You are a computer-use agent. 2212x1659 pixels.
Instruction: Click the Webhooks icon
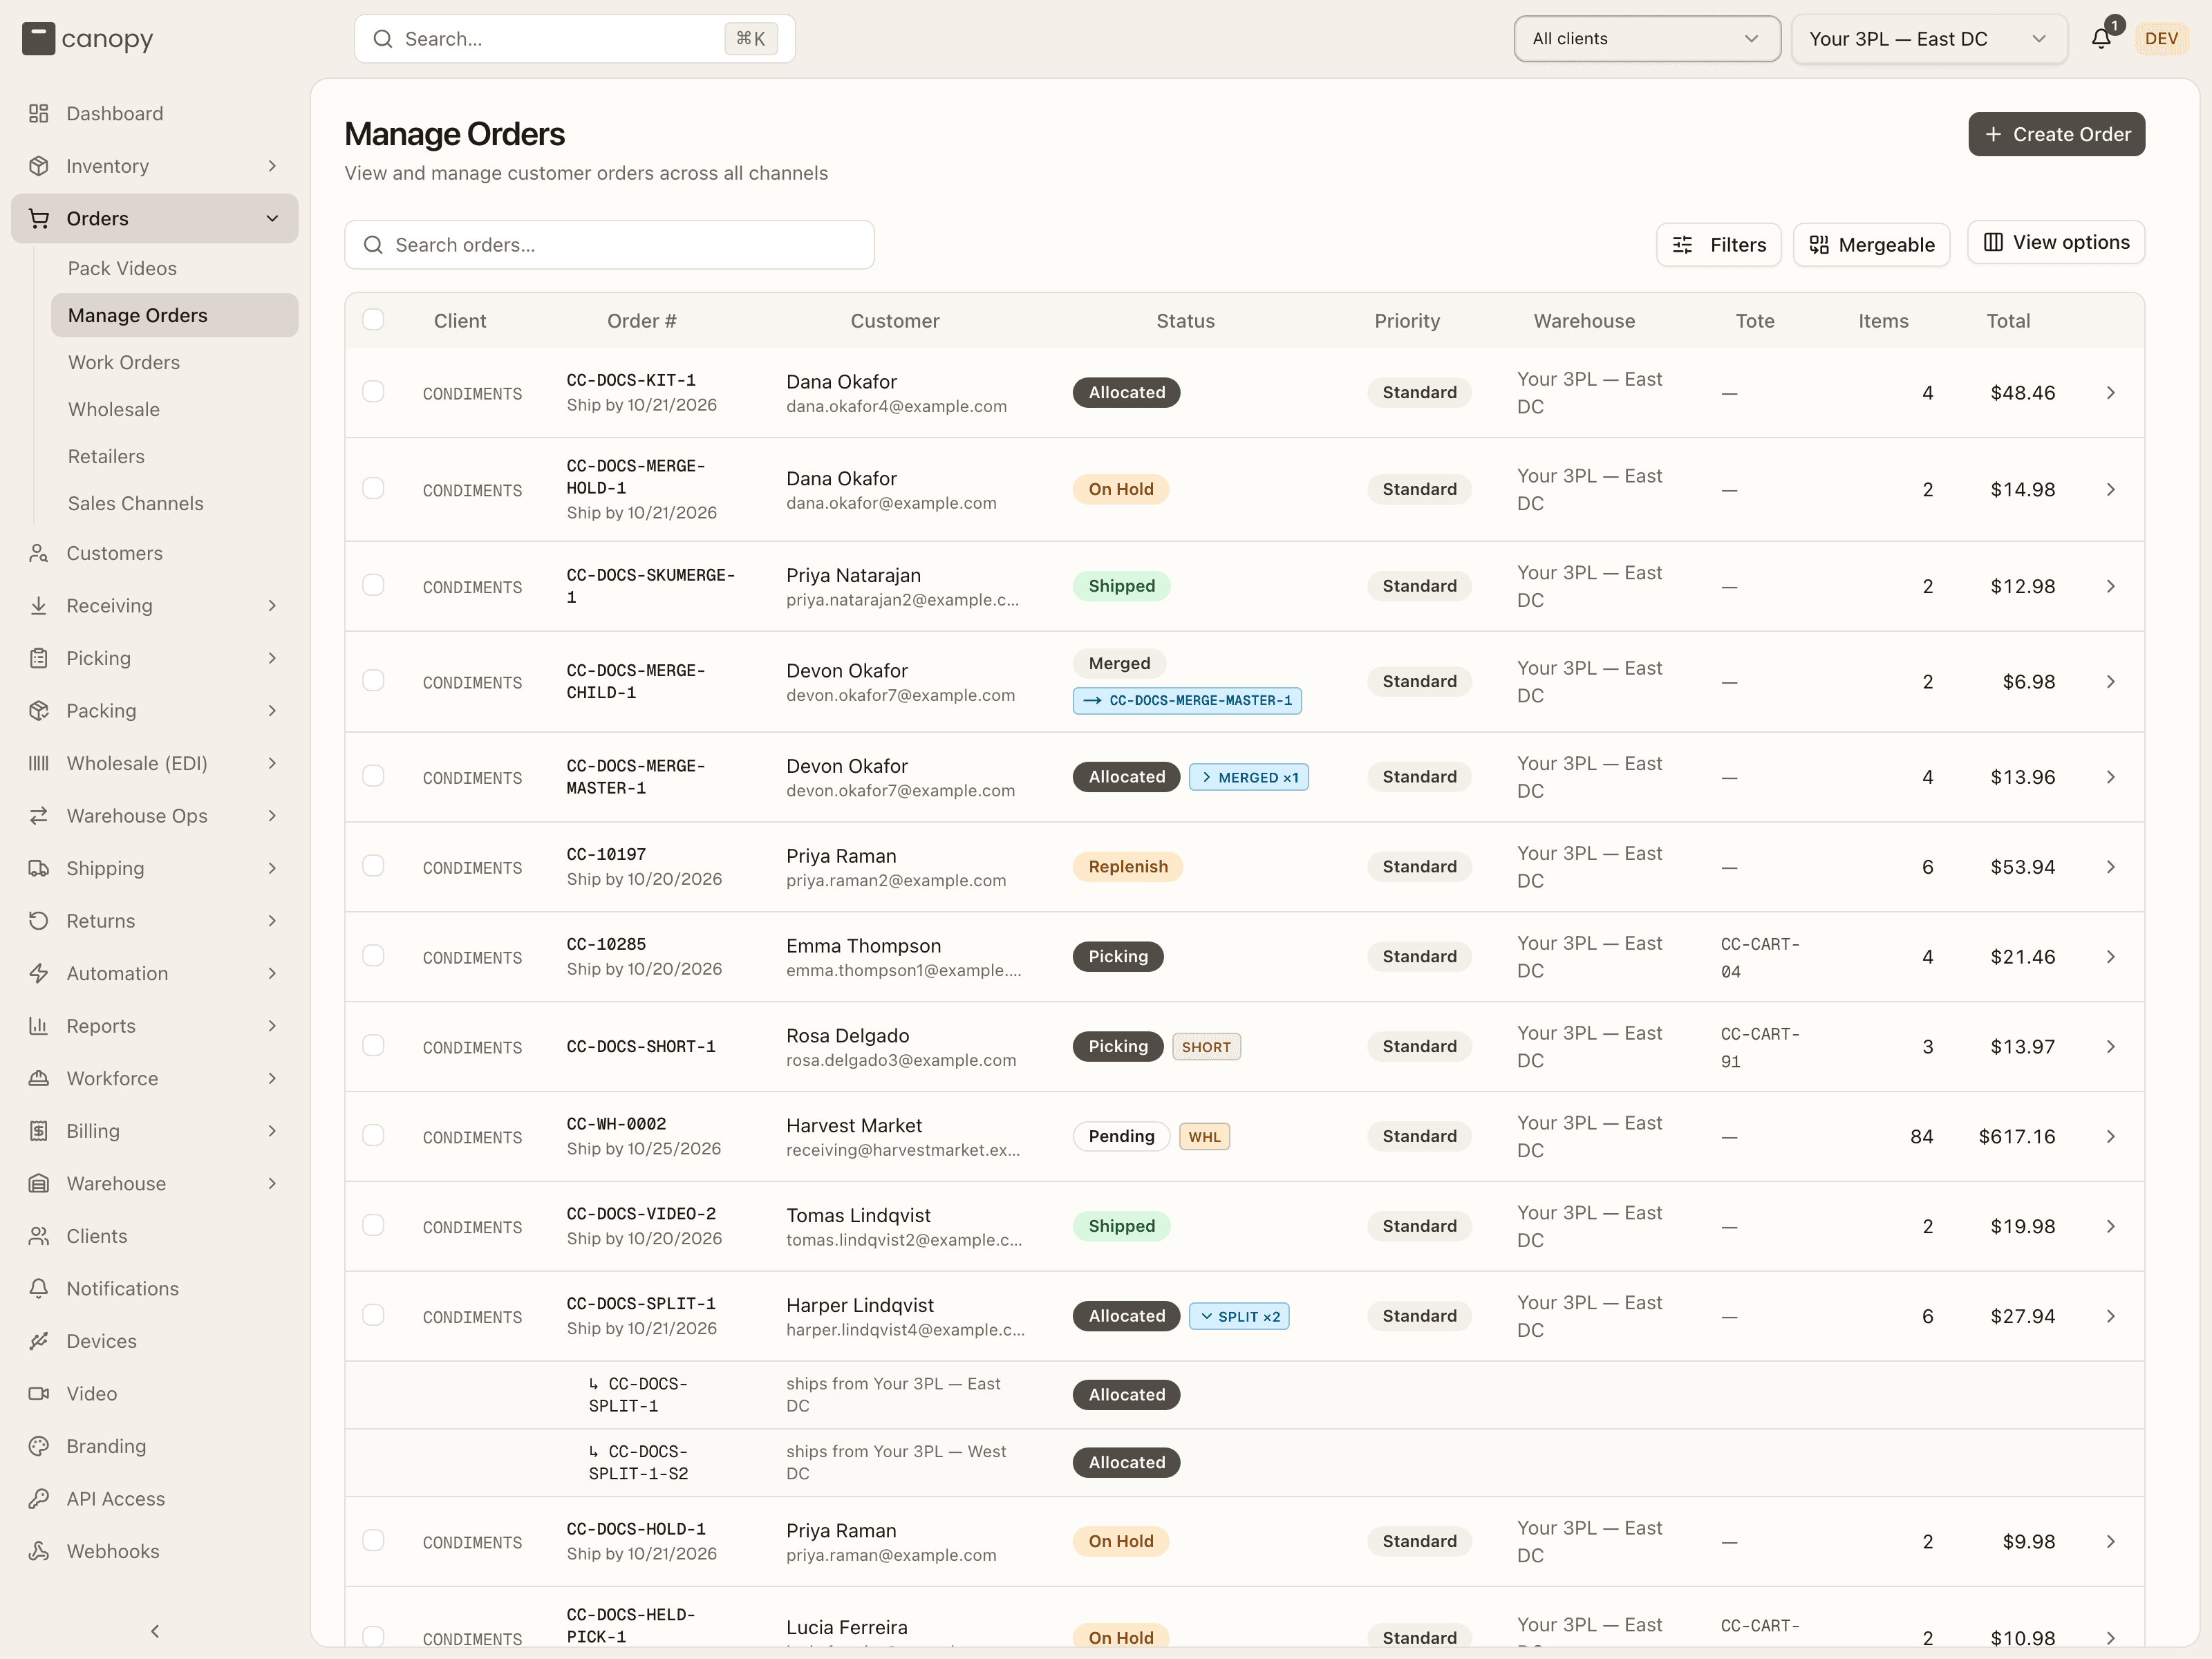(38, 1551)
